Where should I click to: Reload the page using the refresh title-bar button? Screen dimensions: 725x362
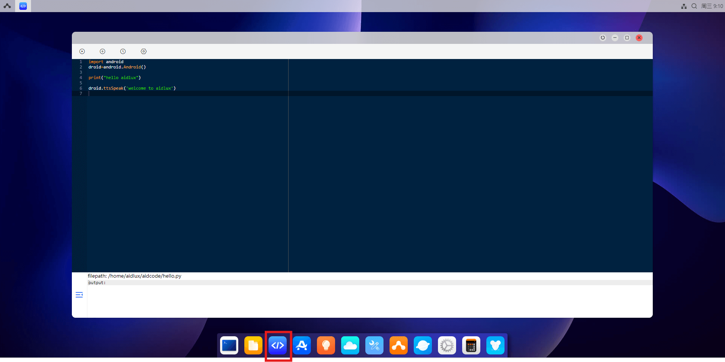603,38
